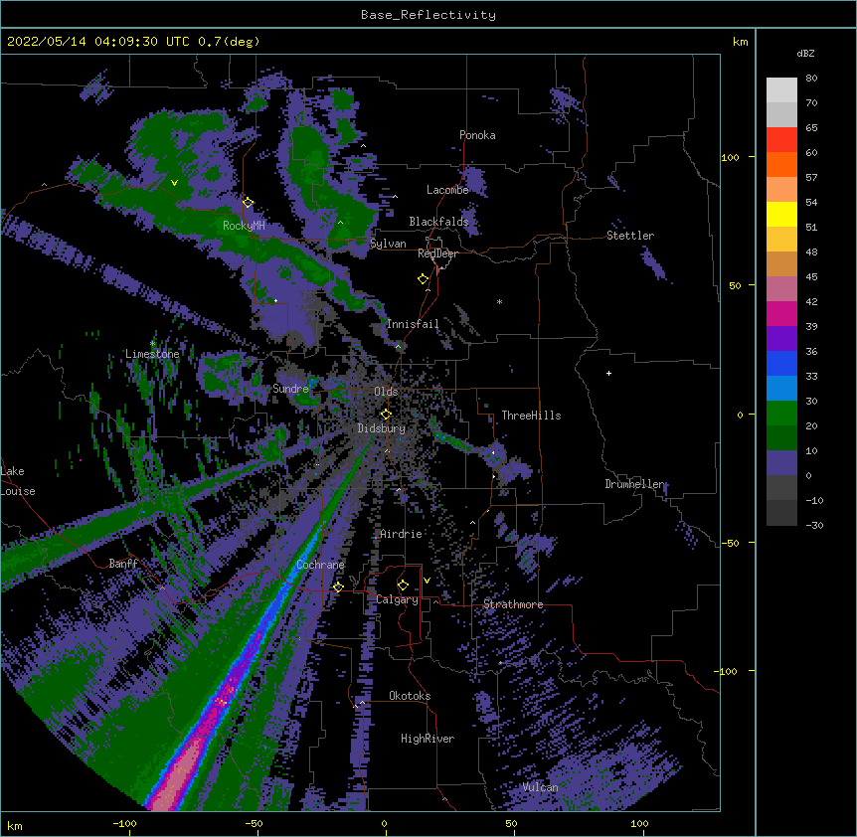
Task: Click the RedDeer city label
Action: click(x=437, y=253)
